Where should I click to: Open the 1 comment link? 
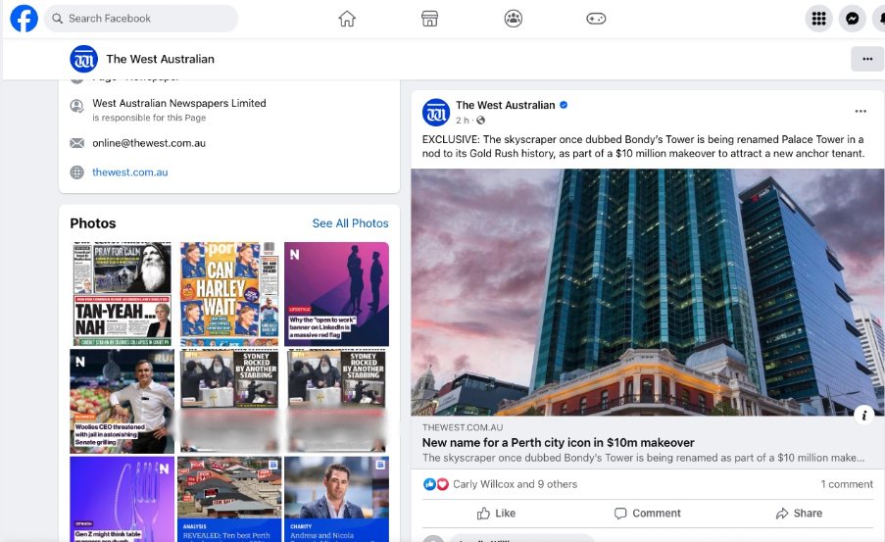click(x=847, y=484)
